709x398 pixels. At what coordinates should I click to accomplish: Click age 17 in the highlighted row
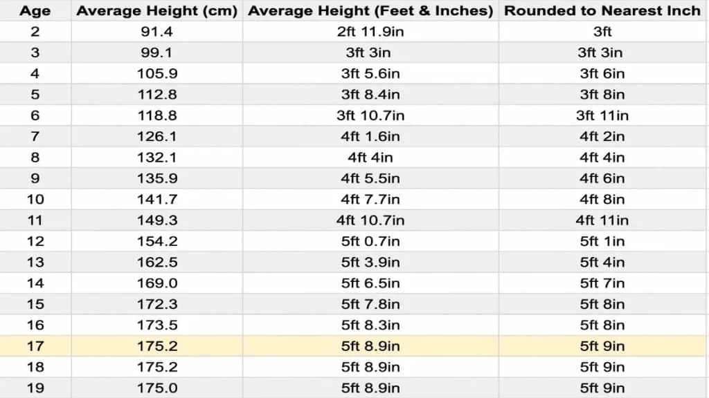(x=35, y=346)
